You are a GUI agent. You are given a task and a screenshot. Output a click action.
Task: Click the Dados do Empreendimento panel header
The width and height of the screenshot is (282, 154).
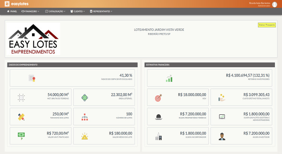point(72,65)
